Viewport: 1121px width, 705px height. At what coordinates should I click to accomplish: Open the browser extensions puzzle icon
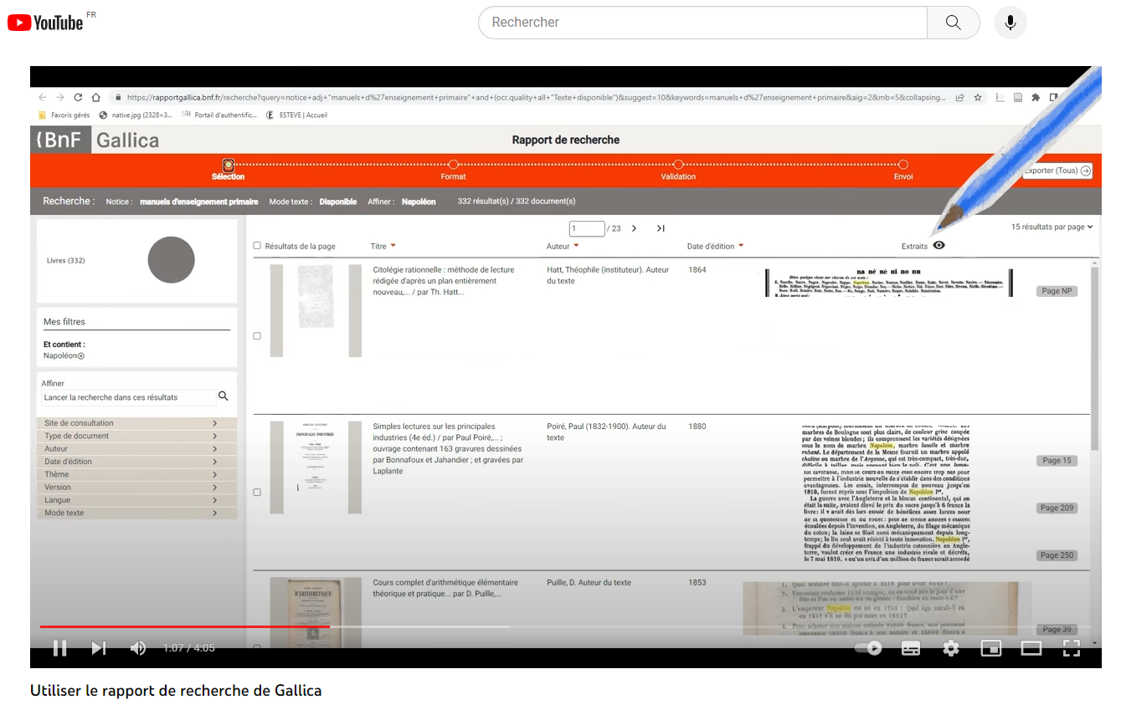(x=1036, y=97)
